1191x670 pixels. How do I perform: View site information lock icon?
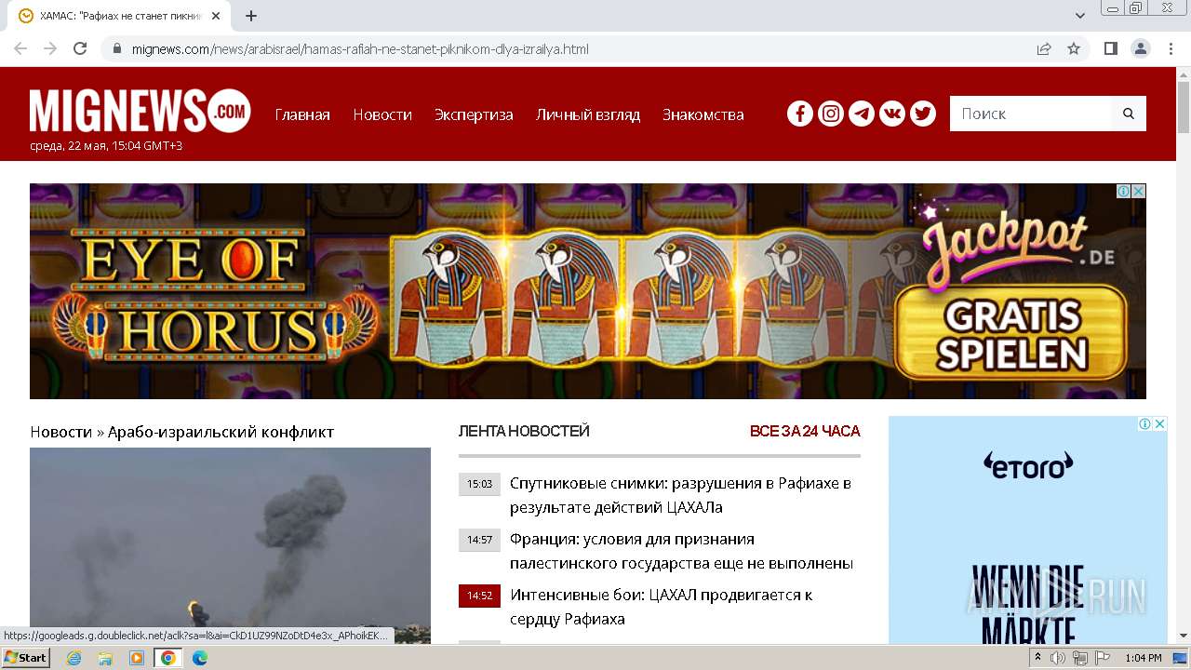[116, 48]
